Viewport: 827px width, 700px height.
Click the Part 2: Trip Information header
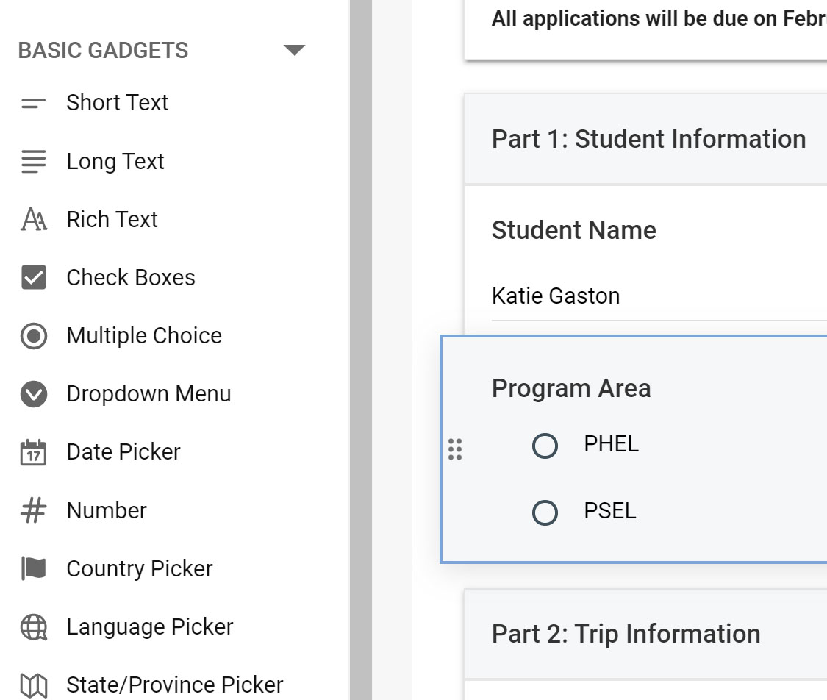click(626, 634)
